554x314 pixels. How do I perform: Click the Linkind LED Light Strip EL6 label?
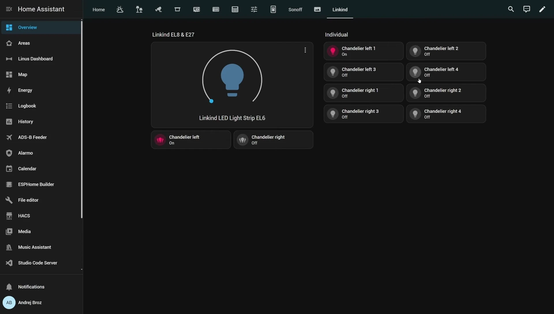click(x=232, y=118)
